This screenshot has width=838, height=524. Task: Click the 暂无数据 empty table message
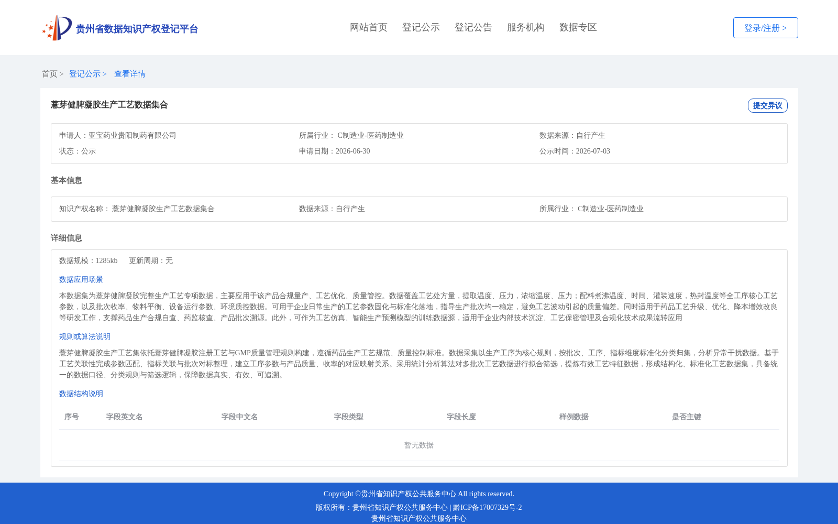(x=419, y=445)
